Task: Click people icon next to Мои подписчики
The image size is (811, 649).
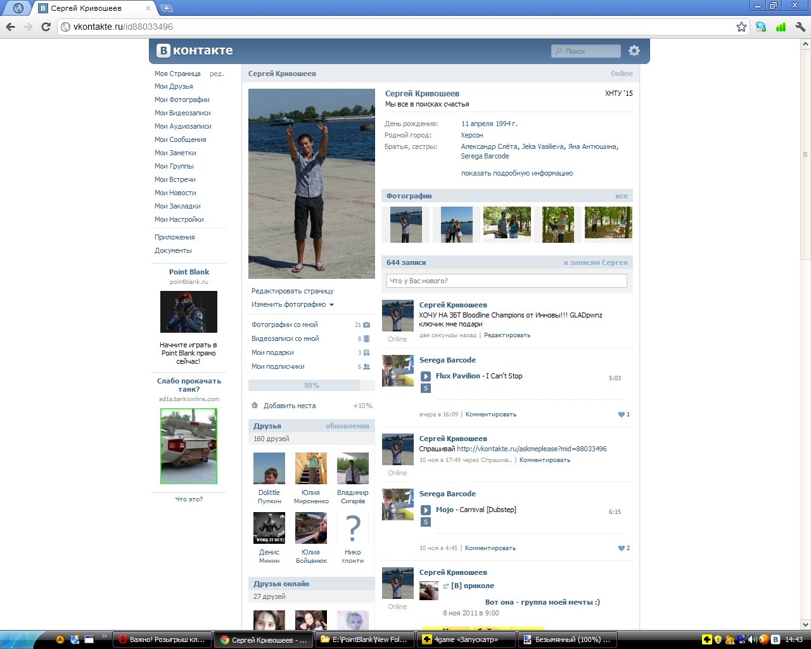Action: click(366, 366)
